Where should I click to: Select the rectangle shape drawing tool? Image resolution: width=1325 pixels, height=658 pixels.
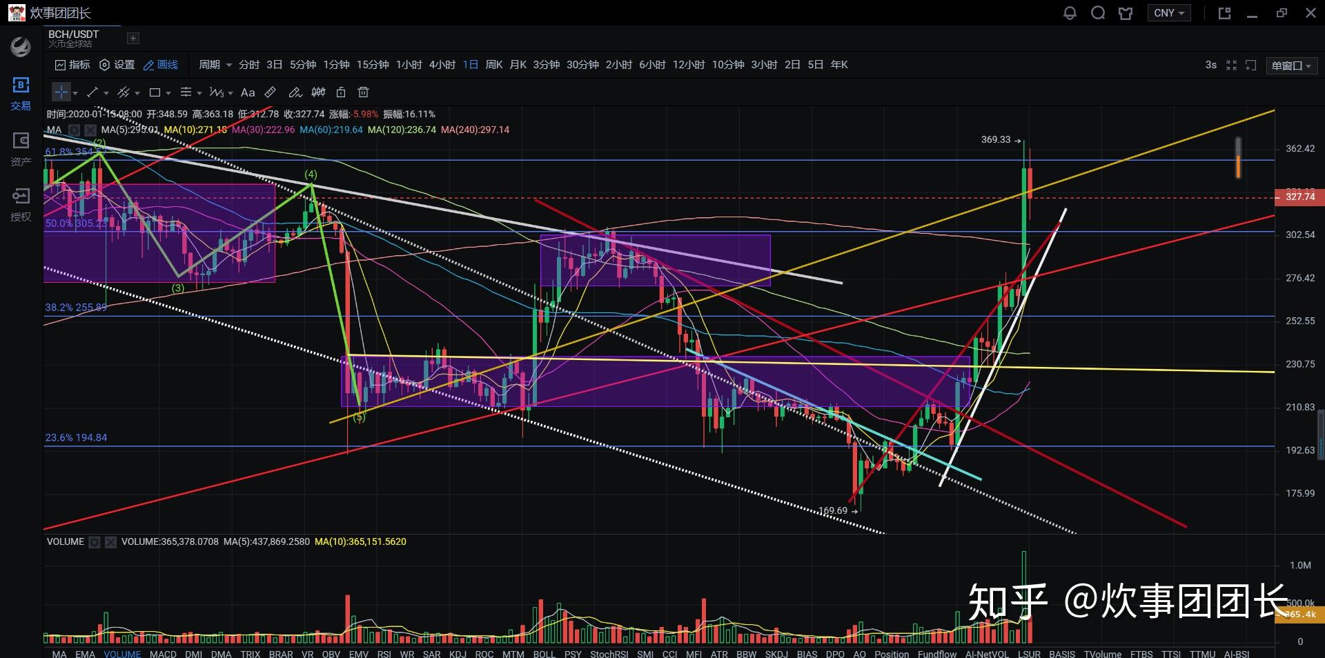tap(155, 92)
